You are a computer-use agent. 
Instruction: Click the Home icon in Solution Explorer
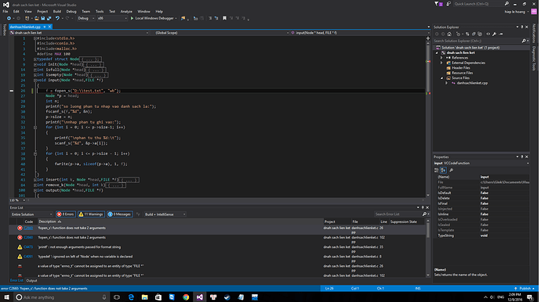(449, 34)
